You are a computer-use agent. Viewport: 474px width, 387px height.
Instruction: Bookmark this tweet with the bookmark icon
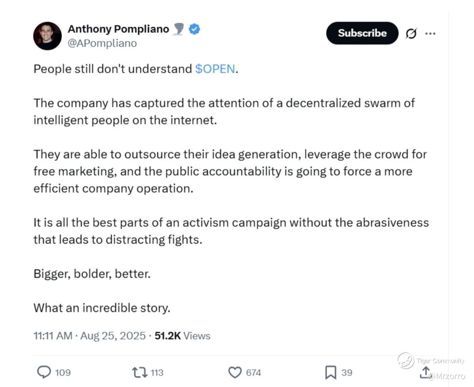(330, 372)
